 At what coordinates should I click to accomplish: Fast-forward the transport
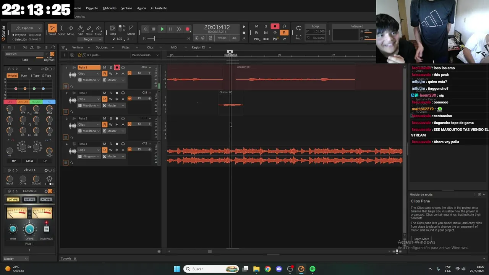pyautogui.click(x=179, y=29)
